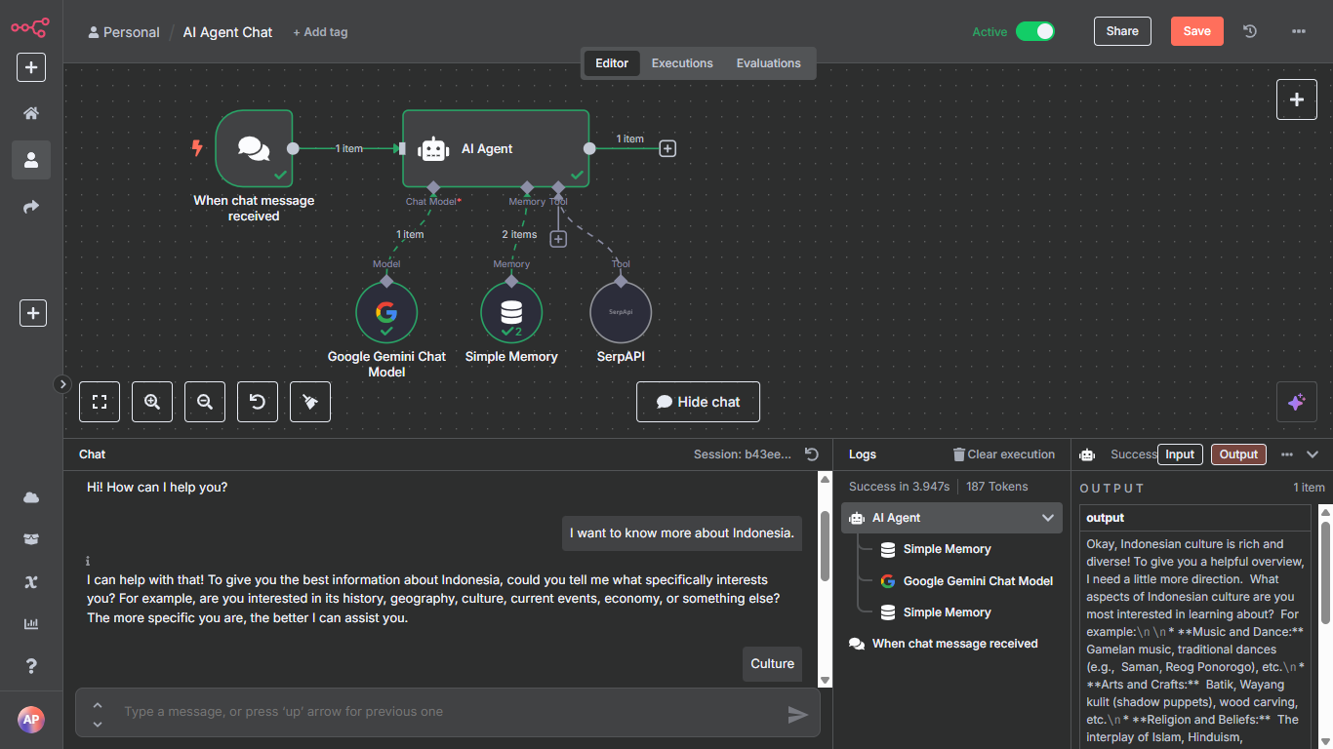Open workflow history clock icon
Viewport: 1333px width, 749px height.
point(1250,31)
